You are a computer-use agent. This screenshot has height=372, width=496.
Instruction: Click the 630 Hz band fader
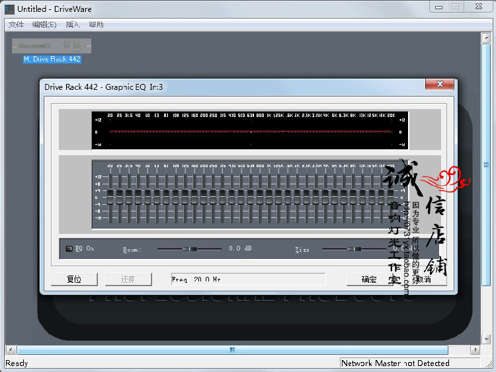click(251, 197)
